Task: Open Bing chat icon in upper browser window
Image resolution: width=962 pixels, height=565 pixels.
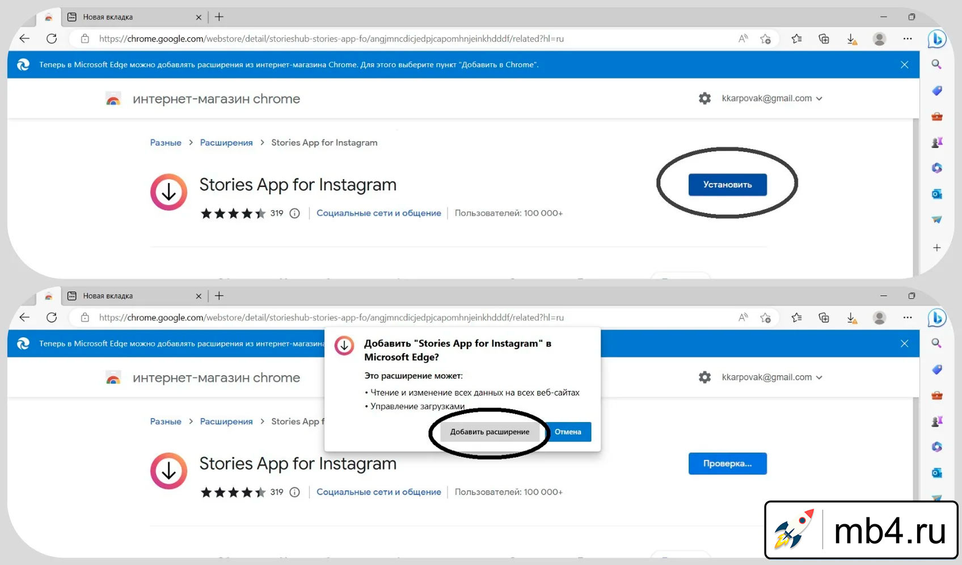Action: pos(937,39)
